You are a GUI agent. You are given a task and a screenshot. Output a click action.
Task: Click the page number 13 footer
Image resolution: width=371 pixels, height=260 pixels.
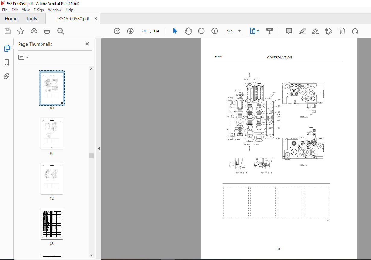278,249
